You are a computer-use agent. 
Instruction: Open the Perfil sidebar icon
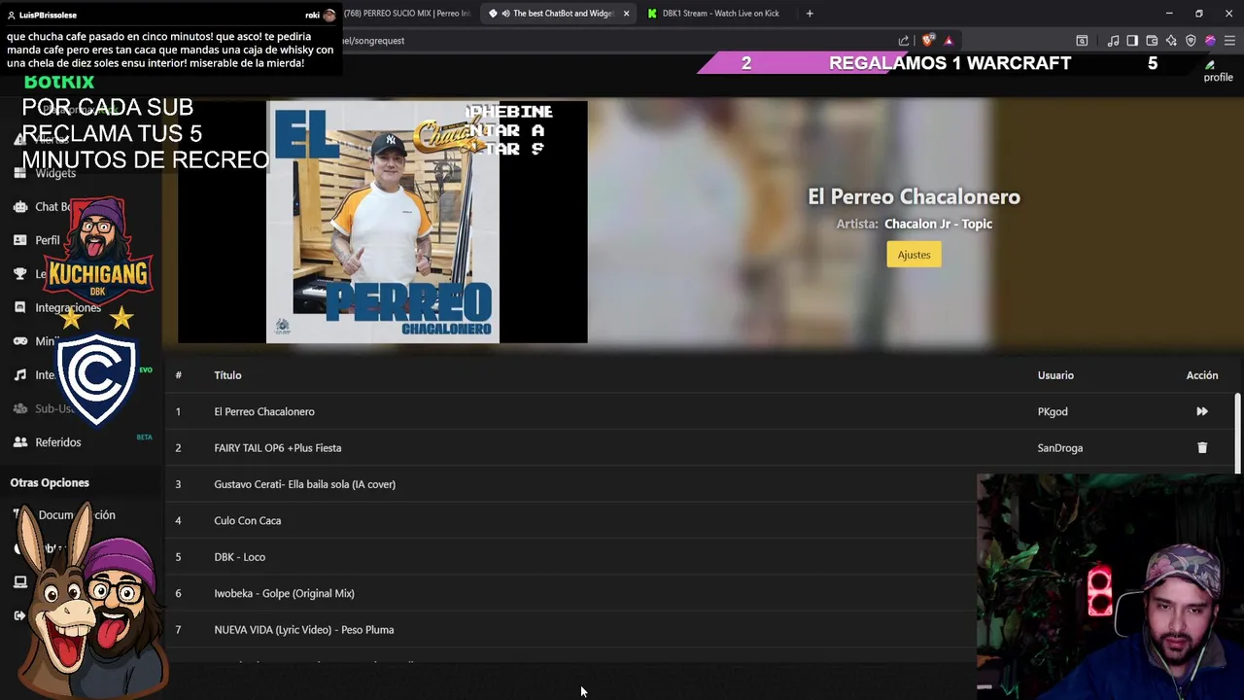tap(19, 240)
